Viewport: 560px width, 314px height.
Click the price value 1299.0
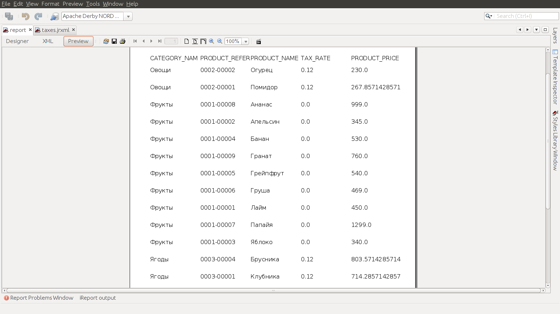pos(361,225)
